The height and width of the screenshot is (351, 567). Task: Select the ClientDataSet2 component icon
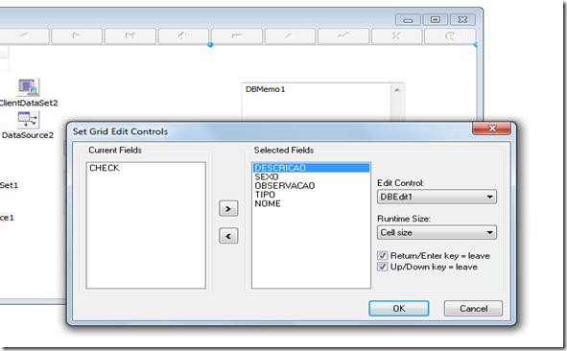[x=28, y=87]
